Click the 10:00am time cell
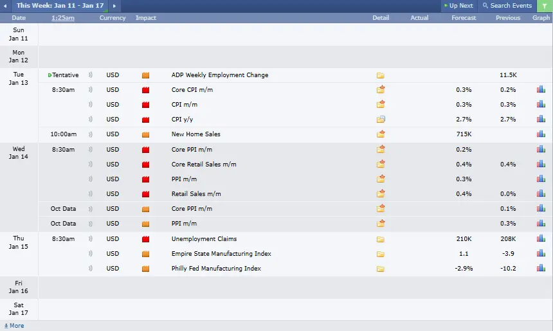This screenshot has height=331, width=553. [x=63, y=134]
